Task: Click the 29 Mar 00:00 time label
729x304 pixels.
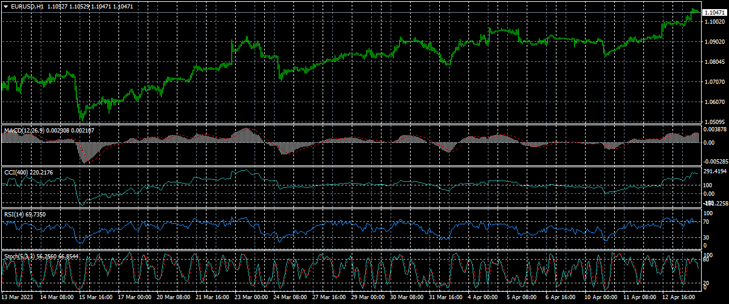Action: tap(368, 297)
